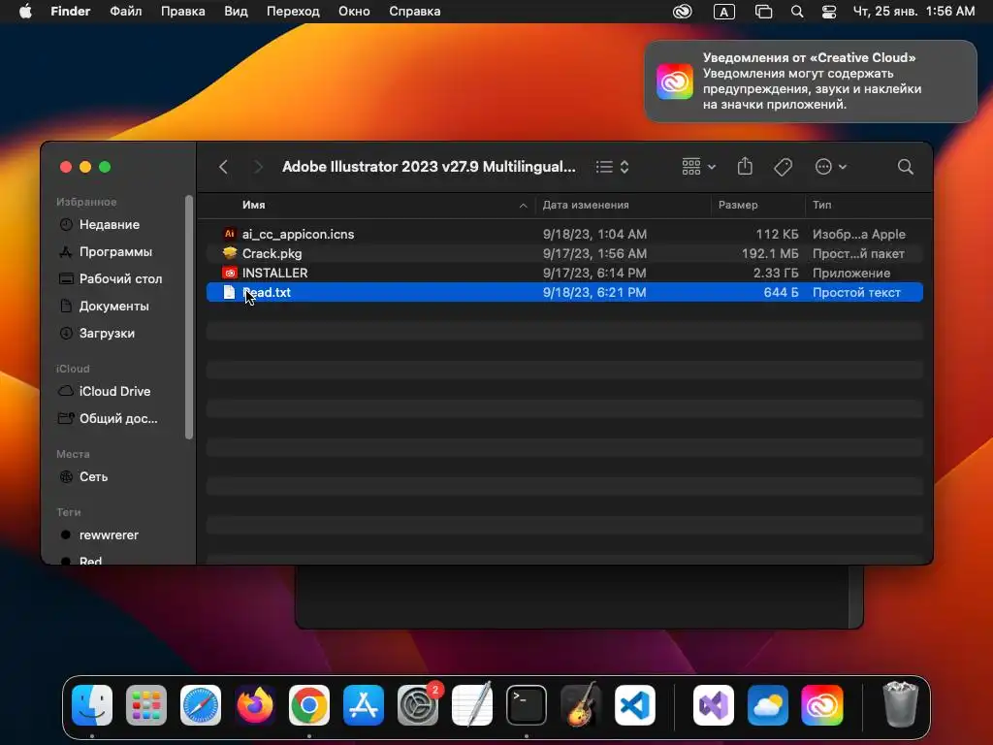Open TextEdit from the Dock
The image size is (993, 745).
(472, 704)
